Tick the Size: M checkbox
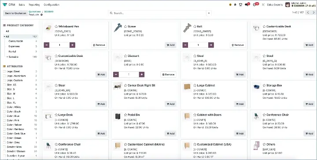317x160 pixels. 4,94
